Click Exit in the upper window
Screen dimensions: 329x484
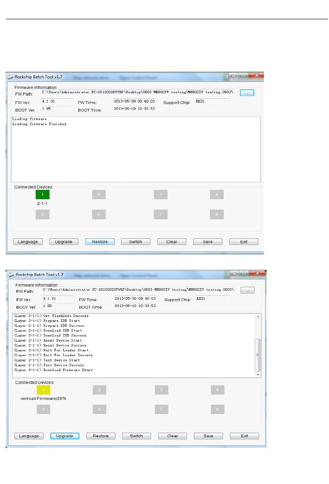[x=244, y=242]
